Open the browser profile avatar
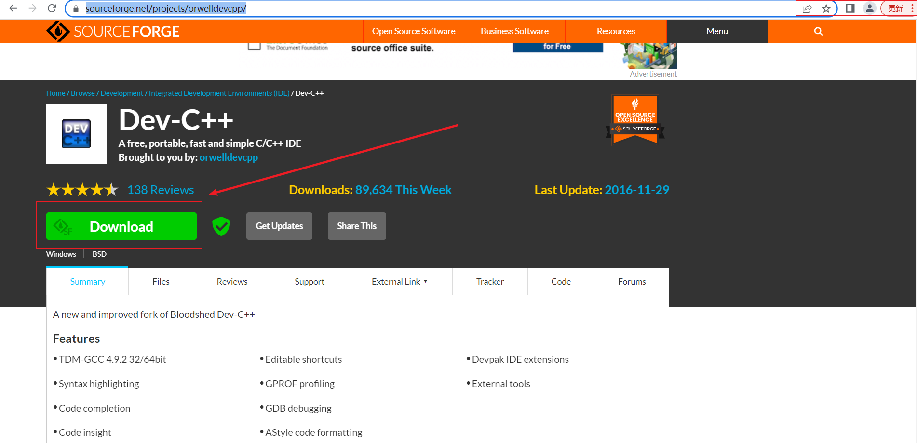The image size is (917, 443). click(x=870, y=8)
